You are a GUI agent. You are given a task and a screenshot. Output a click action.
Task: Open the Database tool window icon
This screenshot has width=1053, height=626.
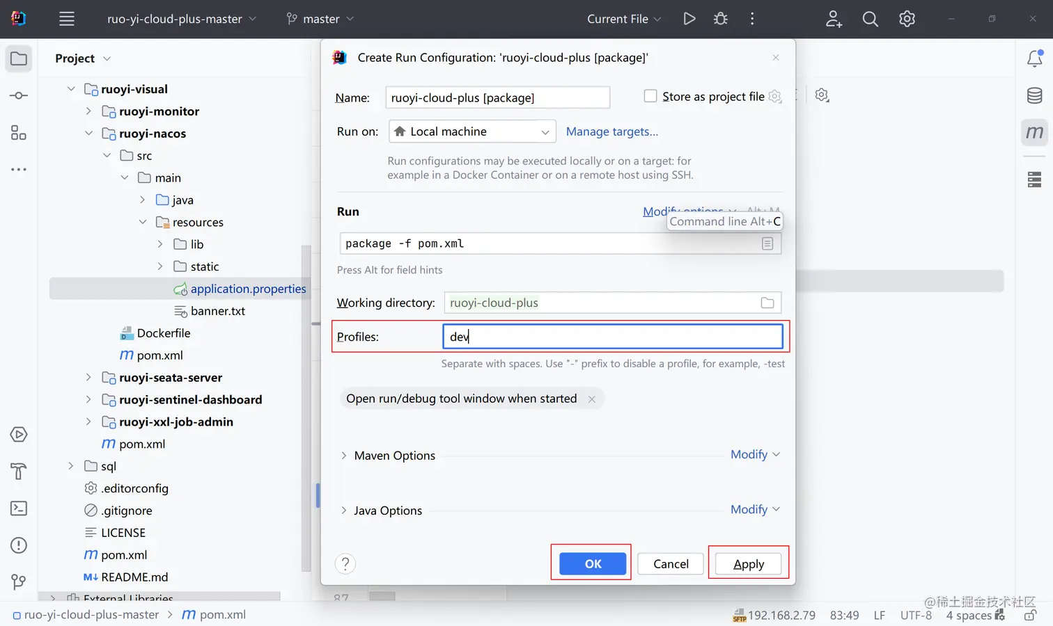[1035, 95]
